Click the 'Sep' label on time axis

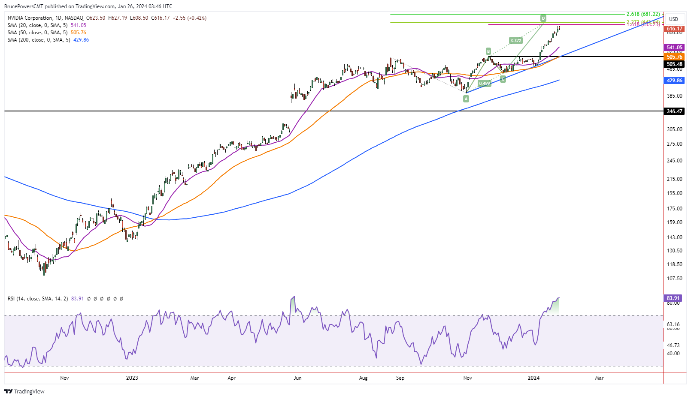[x=400, y=378]
